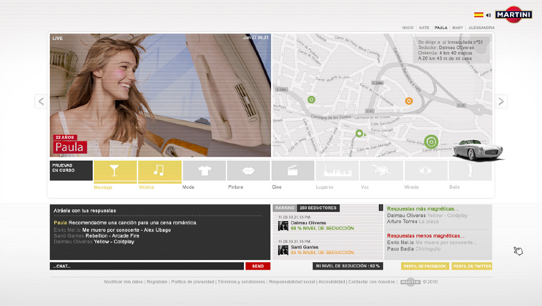Open the Alessandra menu item

(481, 28)
